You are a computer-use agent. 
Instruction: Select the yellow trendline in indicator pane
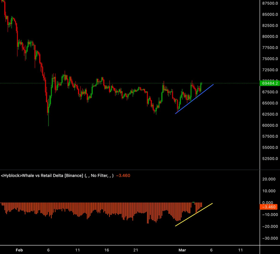tap(194, 215)
